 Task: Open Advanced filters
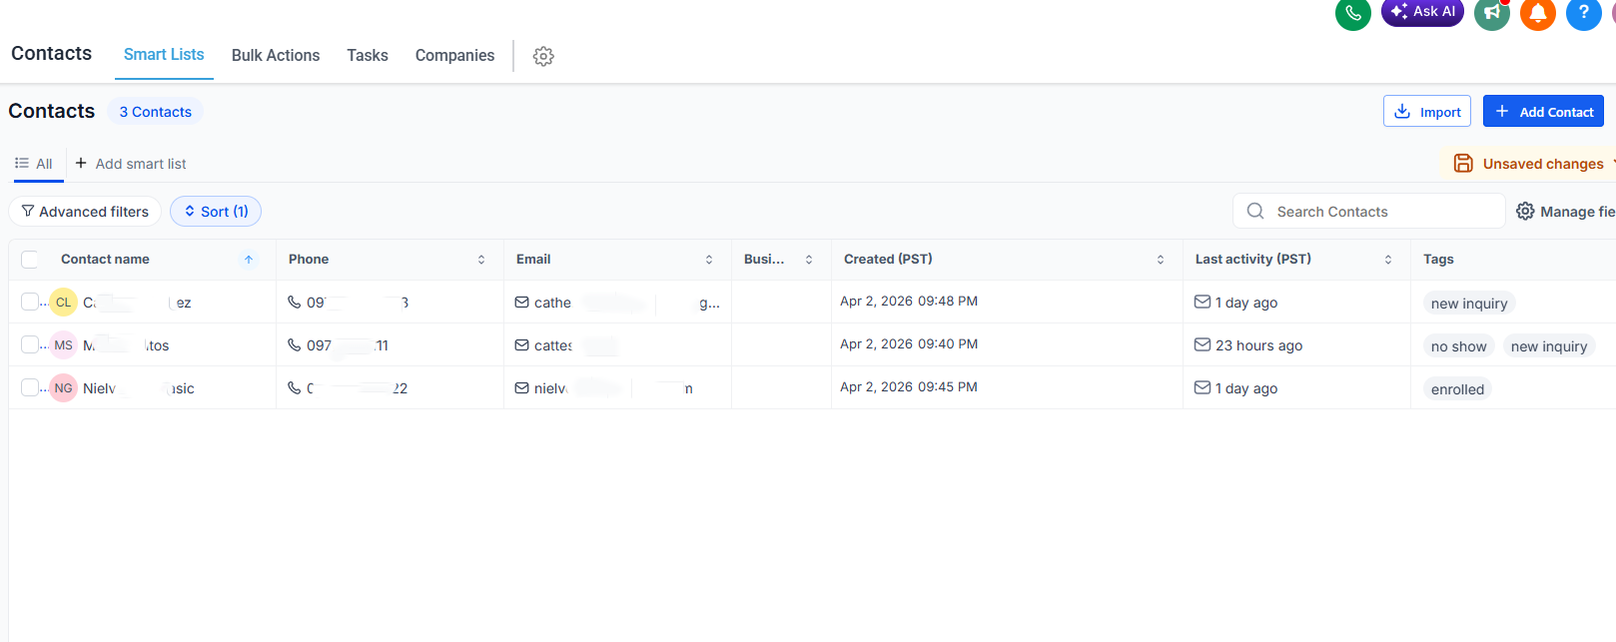85,212
